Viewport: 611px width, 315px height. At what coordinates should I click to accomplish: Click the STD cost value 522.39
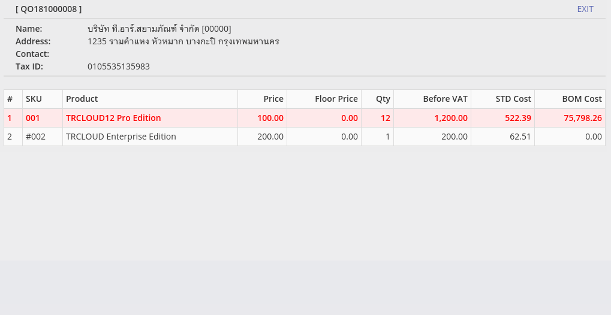point(517,118)
